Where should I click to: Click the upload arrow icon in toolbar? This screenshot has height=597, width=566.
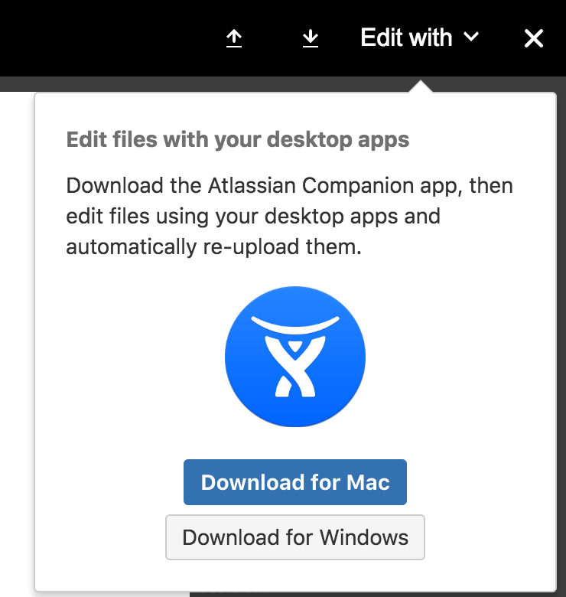coord(234,38)
